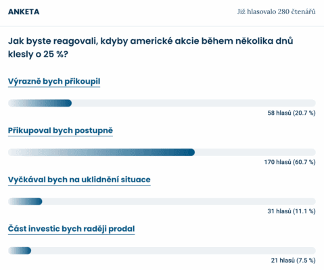Select the answer 'Výrazně bych přikoupil'
The width and height of the screenshot is (324, 270).
coord(54,82)
